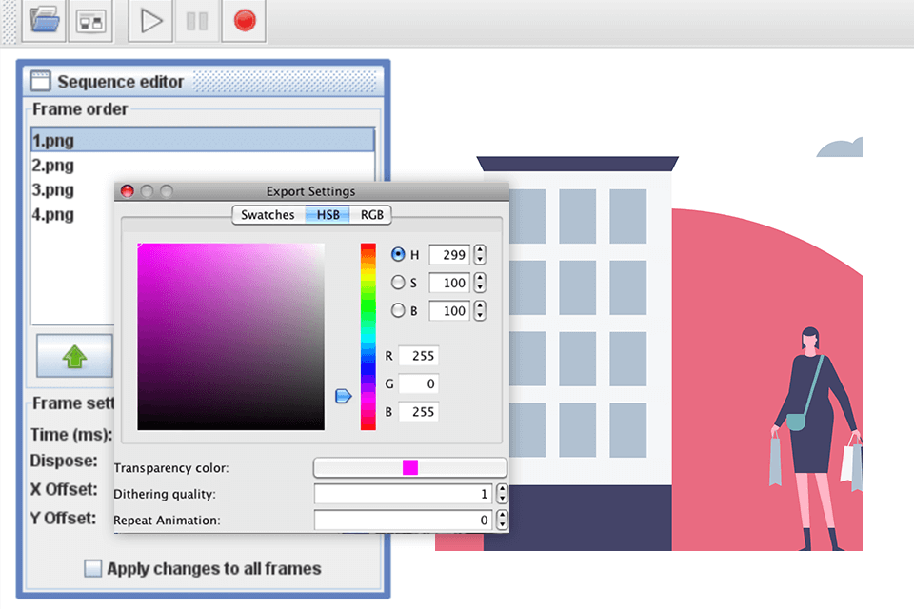The image size is (914, 609).
Task: Open the RGB tab
Action: point(371,215)
